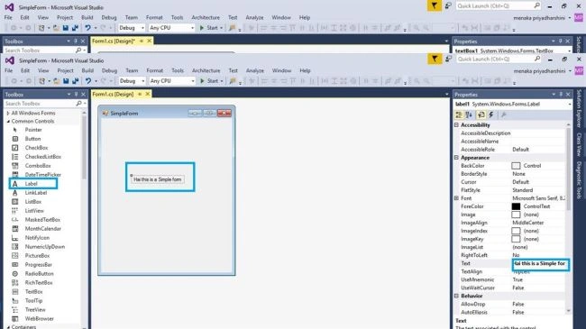Toggle auto-hide pin on front Toolbox panel
586x329 pixels.
[76, 95]
